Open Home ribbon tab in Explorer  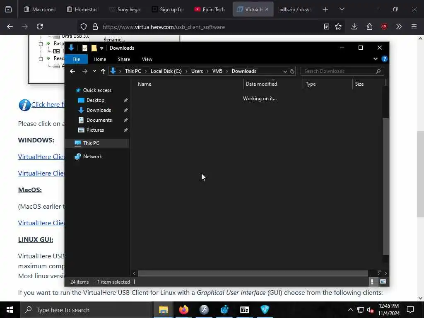100,59
